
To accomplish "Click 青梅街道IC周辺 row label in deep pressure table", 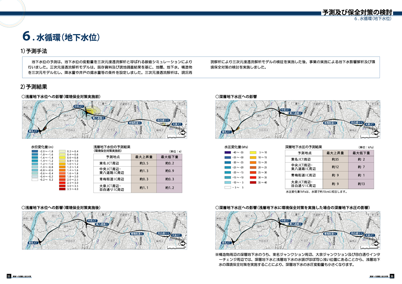I will click(304, 175).
